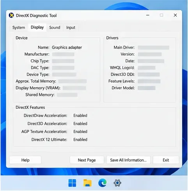Click the Shared Memory label
This screenshot has height=191, width=188.
point(40,95)
